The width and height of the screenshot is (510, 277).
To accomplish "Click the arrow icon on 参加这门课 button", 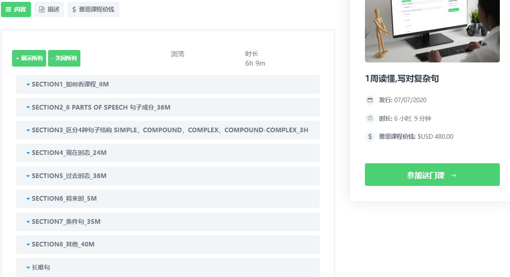I will (x=453, y=175).
